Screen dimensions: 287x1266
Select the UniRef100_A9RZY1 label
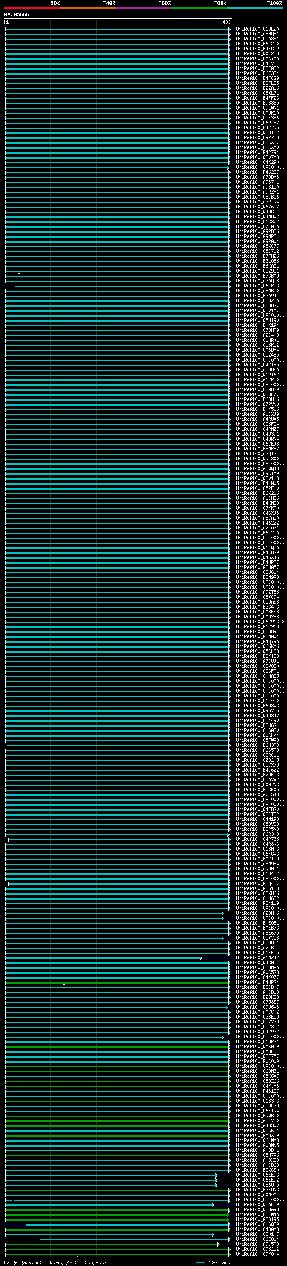pos(257,192)
